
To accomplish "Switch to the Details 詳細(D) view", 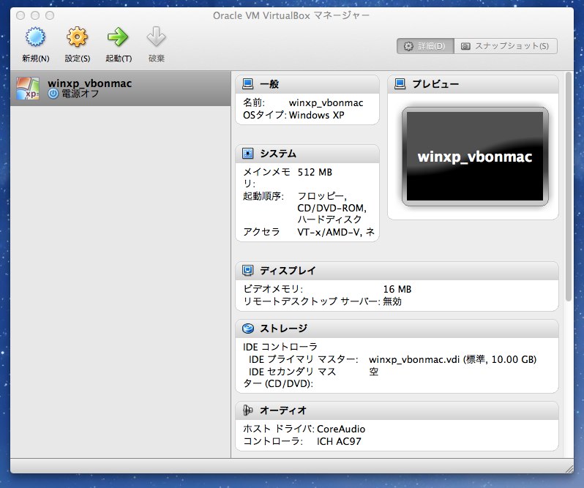I will coord(425,46).
